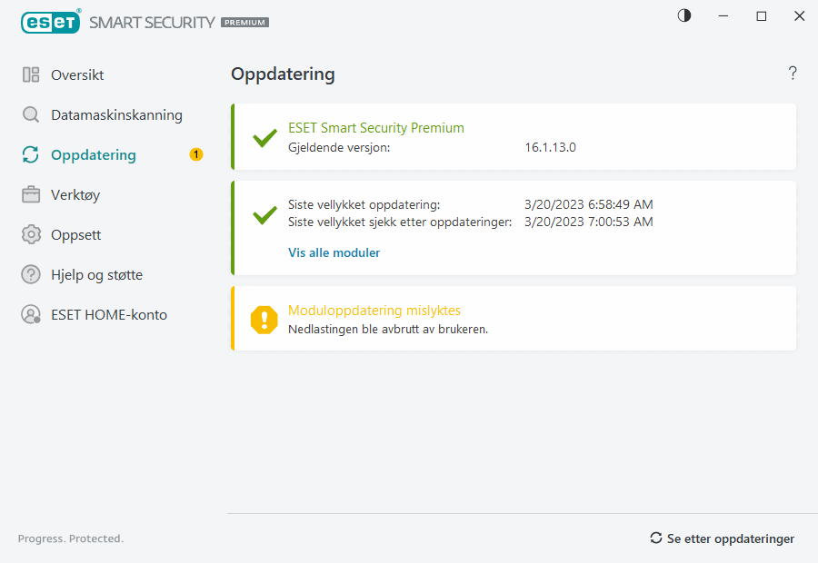Switch to the Oppdatering section

click(94, 154)
